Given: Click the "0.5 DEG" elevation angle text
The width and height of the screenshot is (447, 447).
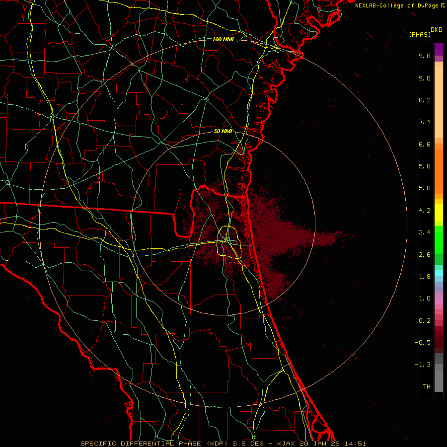Looking at the screenshot, I should (249, 444).
